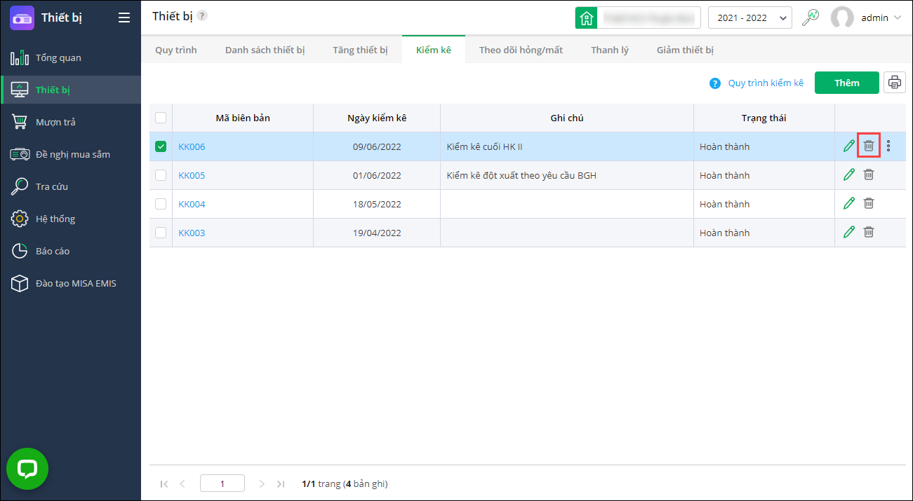Uncheck the KK006 row checkbox
The height and width of the screenshot is (501, 913).
click(x=161, y=146)
